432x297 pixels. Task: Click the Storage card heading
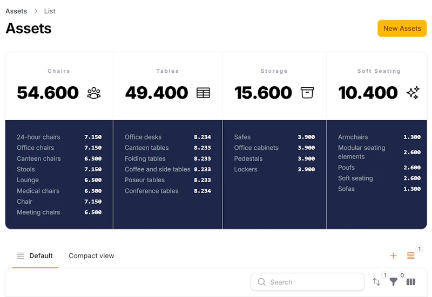click(274, 71)
